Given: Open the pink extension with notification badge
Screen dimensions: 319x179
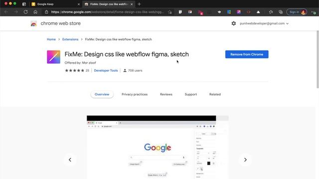Looking at the screenshot, I should 200,12.
